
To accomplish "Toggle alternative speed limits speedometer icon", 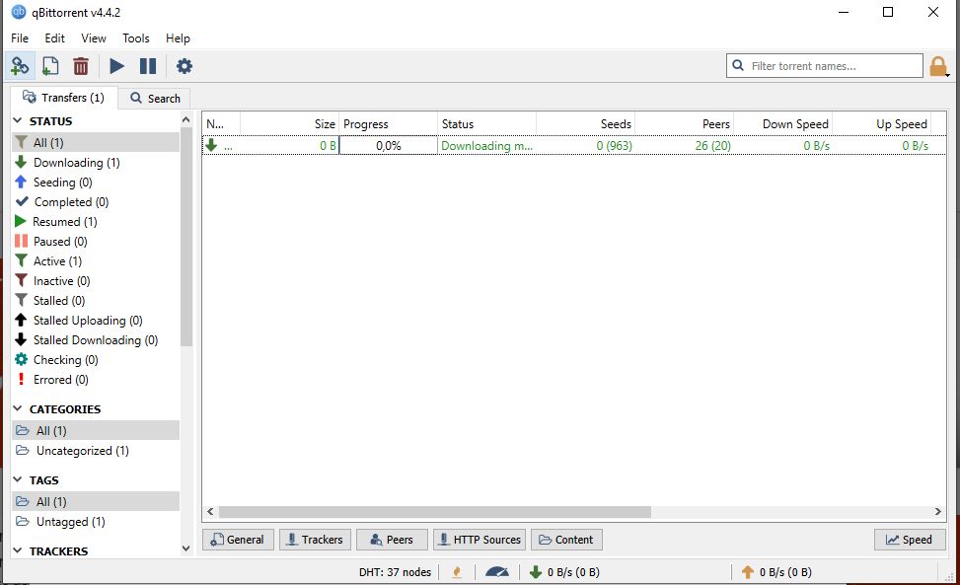I will (x=497, y=572).
